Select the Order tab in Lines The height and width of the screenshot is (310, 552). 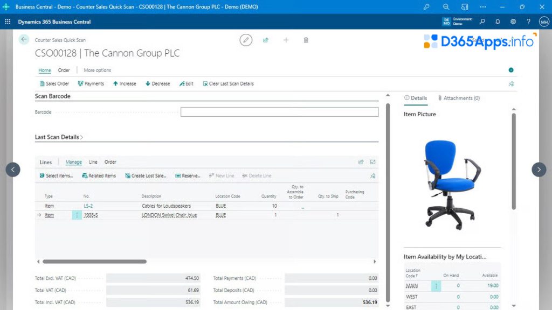click(x=110, y=162)
